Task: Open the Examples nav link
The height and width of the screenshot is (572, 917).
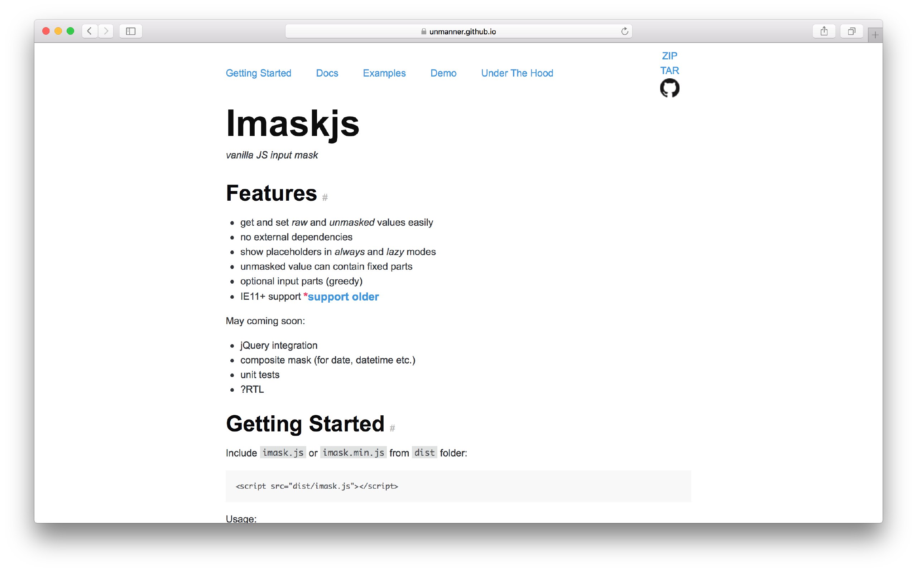Action: coord(384,73)
